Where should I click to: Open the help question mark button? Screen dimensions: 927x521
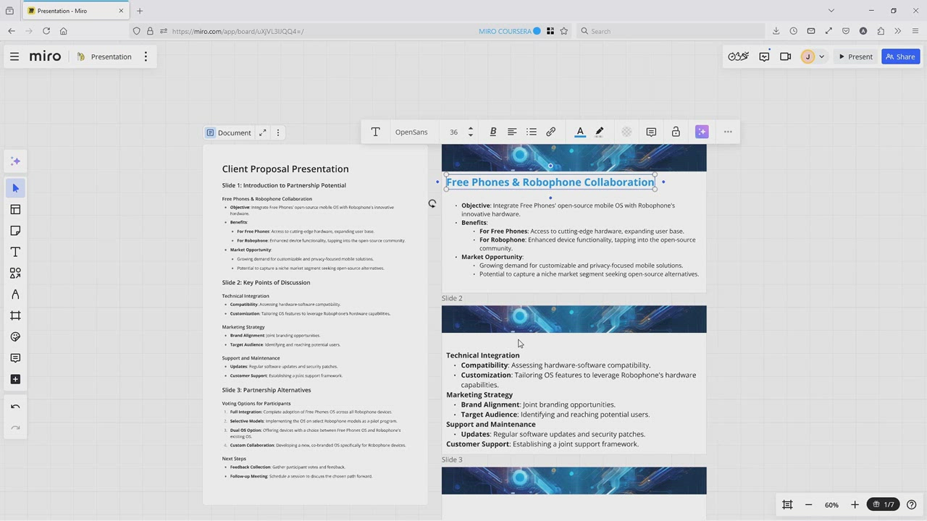(x=912, y=504)
